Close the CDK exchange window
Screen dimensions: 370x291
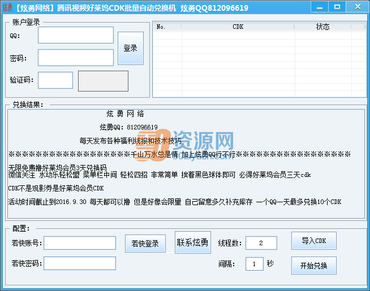click(358, 7)
